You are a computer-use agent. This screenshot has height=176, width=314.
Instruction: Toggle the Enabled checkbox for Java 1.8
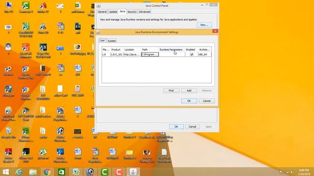pos(192,54)
